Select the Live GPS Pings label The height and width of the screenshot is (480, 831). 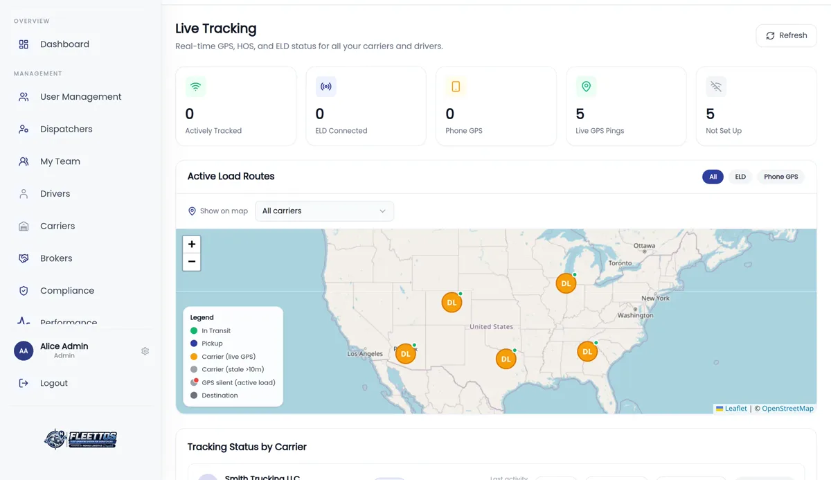pos(600,131)
